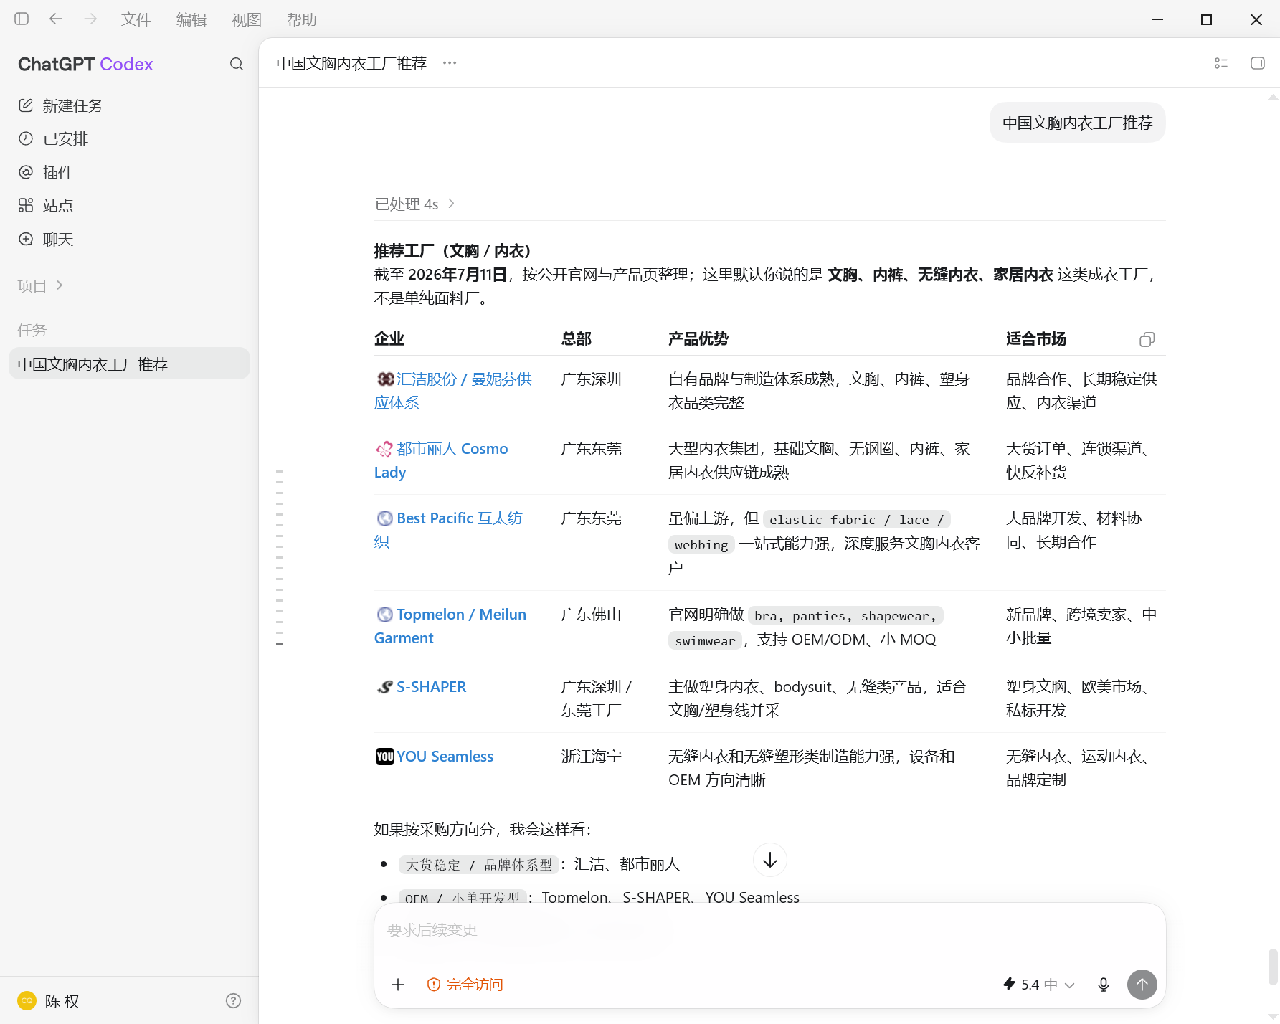Click the 浙江海宁 cell
Image resolution: width=1280 pixels, height=1024 pixels.
(592, 757)
